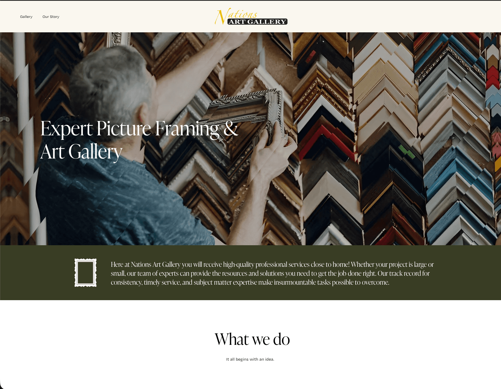Click the yellow cursive 'Nations' lettering in logo

point(236,15)
